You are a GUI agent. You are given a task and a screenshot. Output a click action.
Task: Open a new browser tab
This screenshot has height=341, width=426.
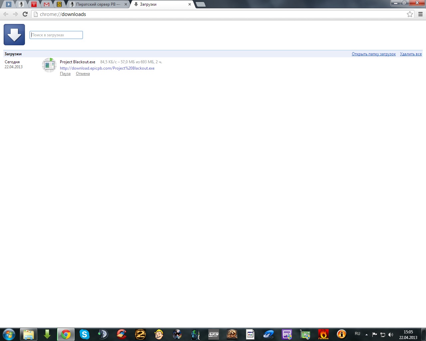tap(201, 4)
